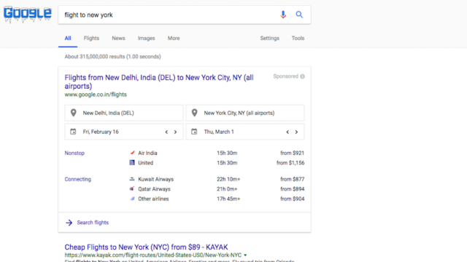Click the origin location pin icon
The width and height of the screenshot is (467, 262).
[x=73, y=113]
